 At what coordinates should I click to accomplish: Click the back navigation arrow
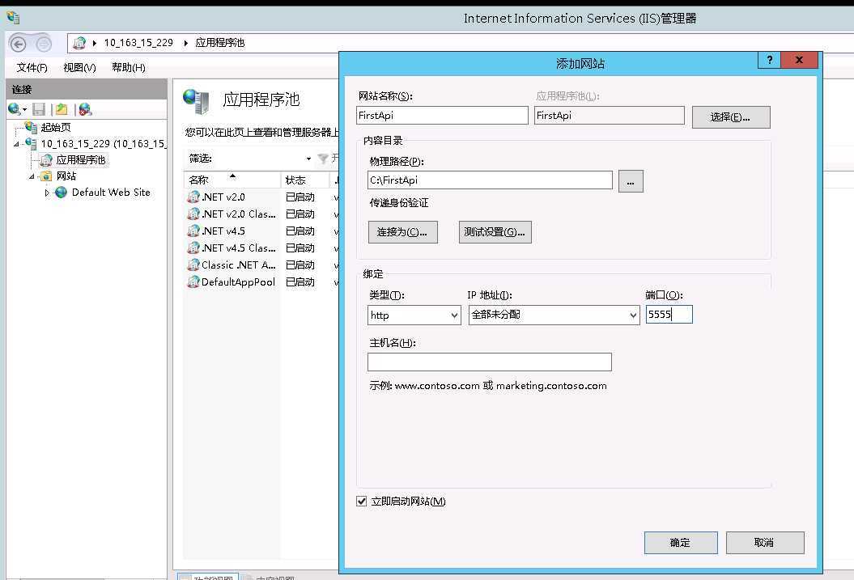[x=18, y=44]
